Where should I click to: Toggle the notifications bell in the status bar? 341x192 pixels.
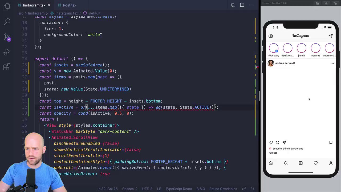(x=252, y=189)
